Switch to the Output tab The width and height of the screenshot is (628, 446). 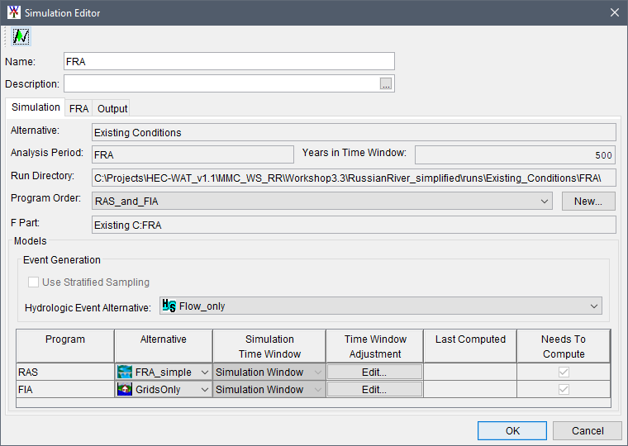point(112,109)
